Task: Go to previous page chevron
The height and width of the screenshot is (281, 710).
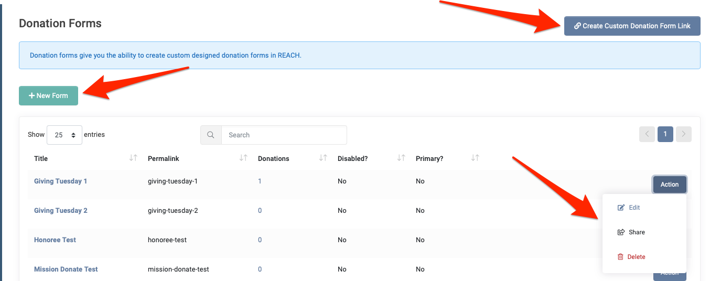Action: coord(647,134)
